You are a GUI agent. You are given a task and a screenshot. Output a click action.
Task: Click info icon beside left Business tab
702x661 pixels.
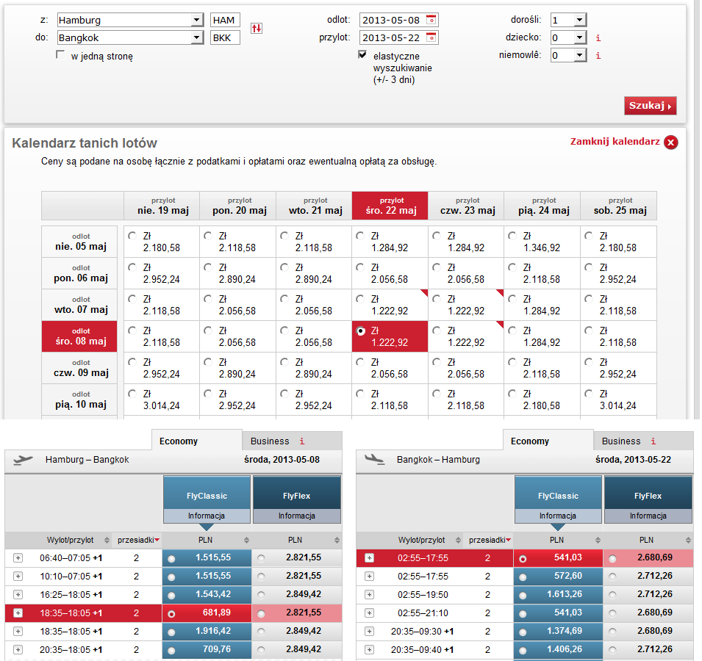(301, 441)
